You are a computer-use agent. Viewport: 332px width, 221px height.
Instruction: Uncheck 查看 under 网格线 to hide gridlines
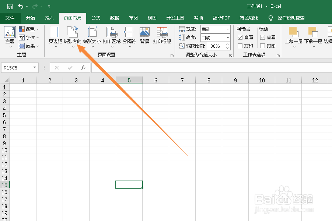[241, 37]
